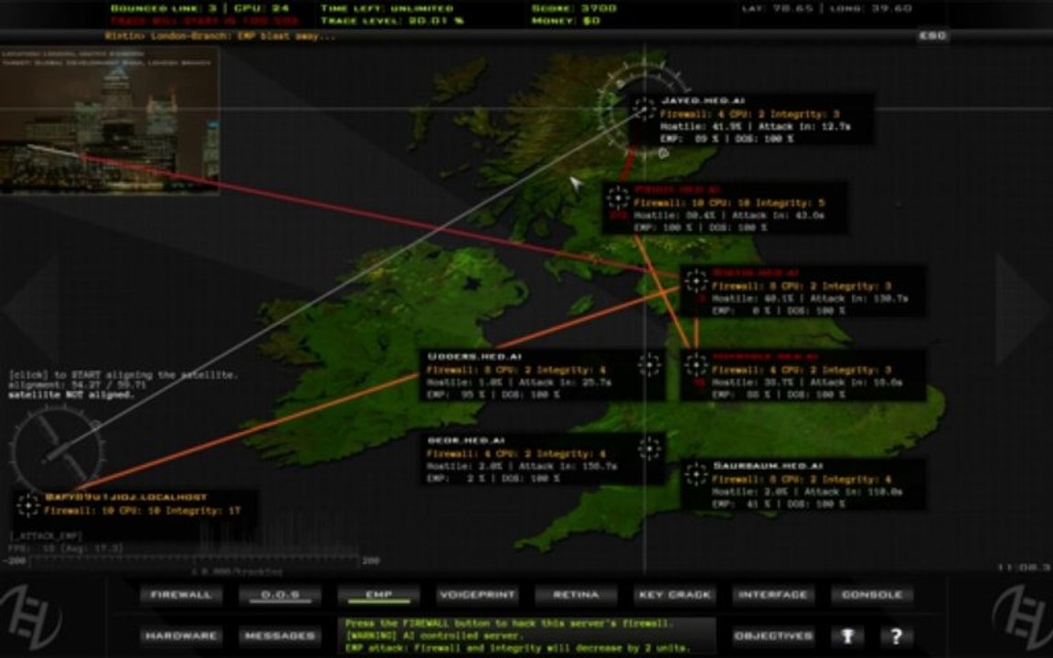Click the Time left: unlimited text
The height and width of the screenshot is (658, 1053).
coord(387,8)
